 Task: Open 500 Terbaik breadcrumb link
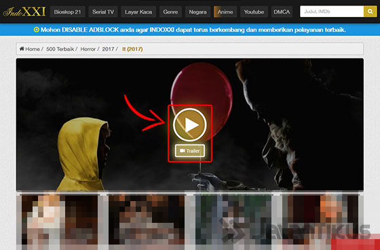click(60, 49)
